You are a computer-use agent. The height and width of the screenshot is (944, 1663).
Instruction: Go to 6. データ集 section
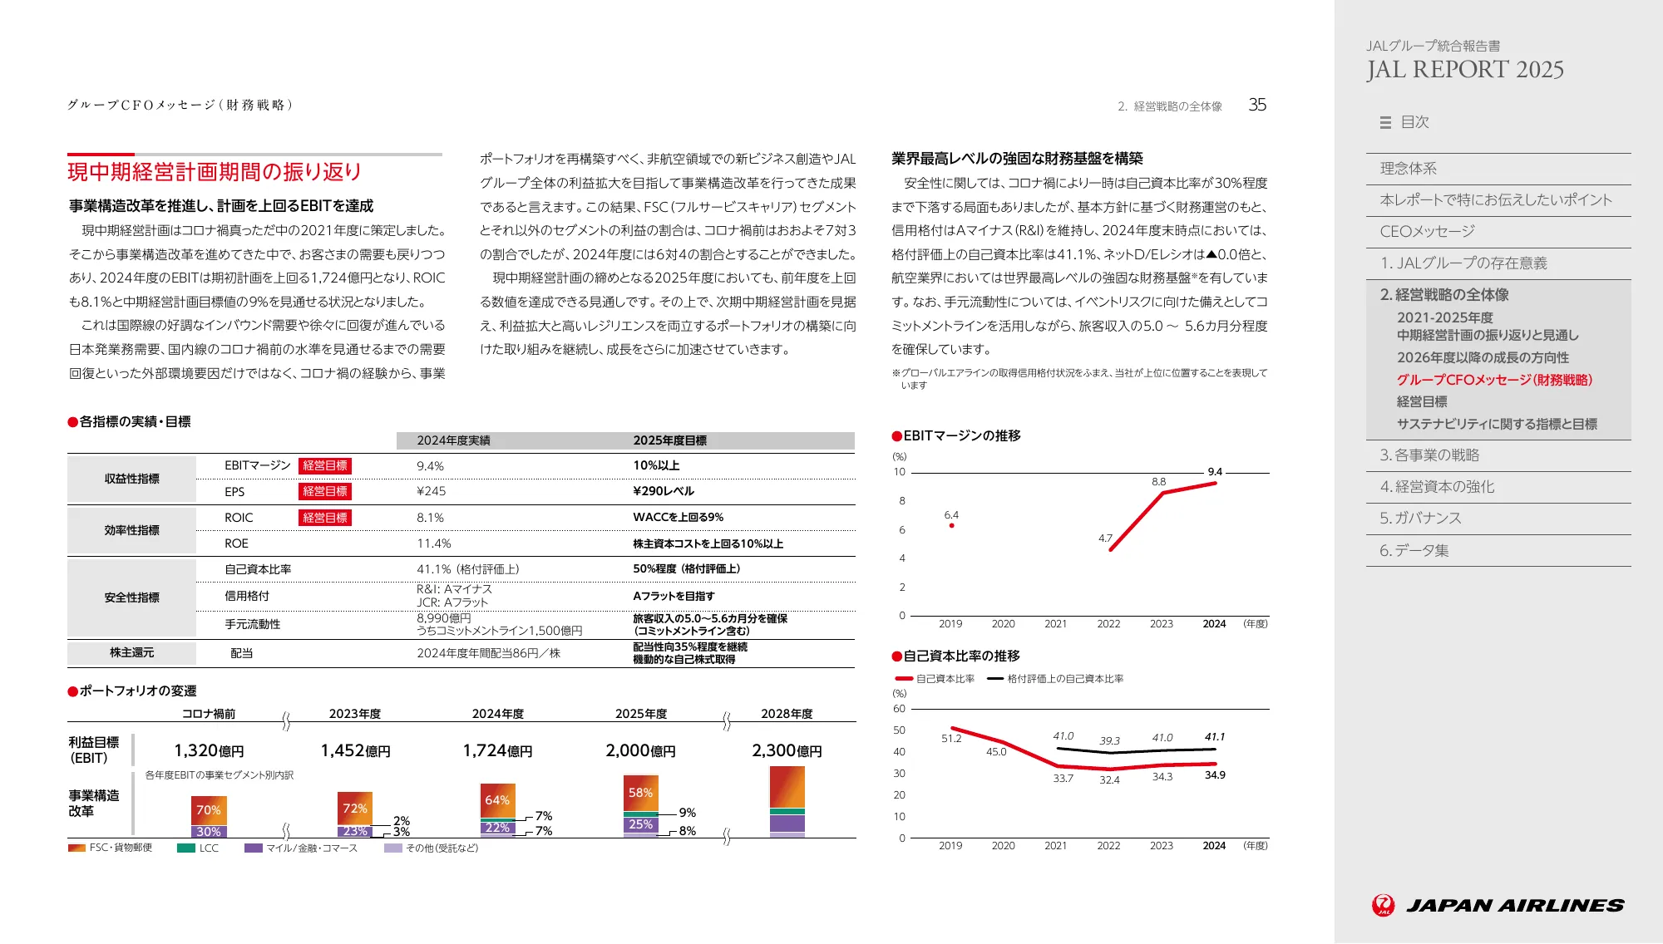(1414, 551)
